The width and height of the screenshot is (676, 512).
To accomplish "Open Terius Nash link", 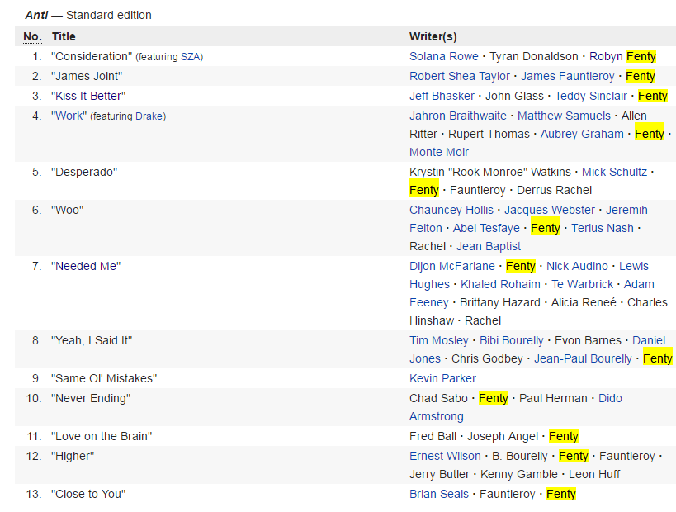I will [x=603, y=228].
